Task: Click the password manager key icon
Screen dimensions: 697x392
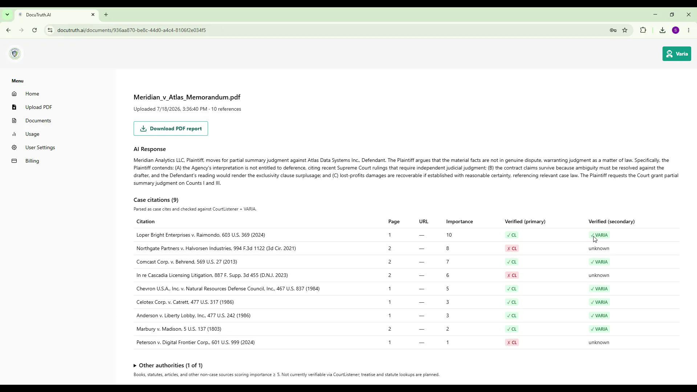Action: (613, 30)
